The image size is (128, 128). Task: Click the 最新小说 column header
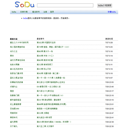click(14, 39)
